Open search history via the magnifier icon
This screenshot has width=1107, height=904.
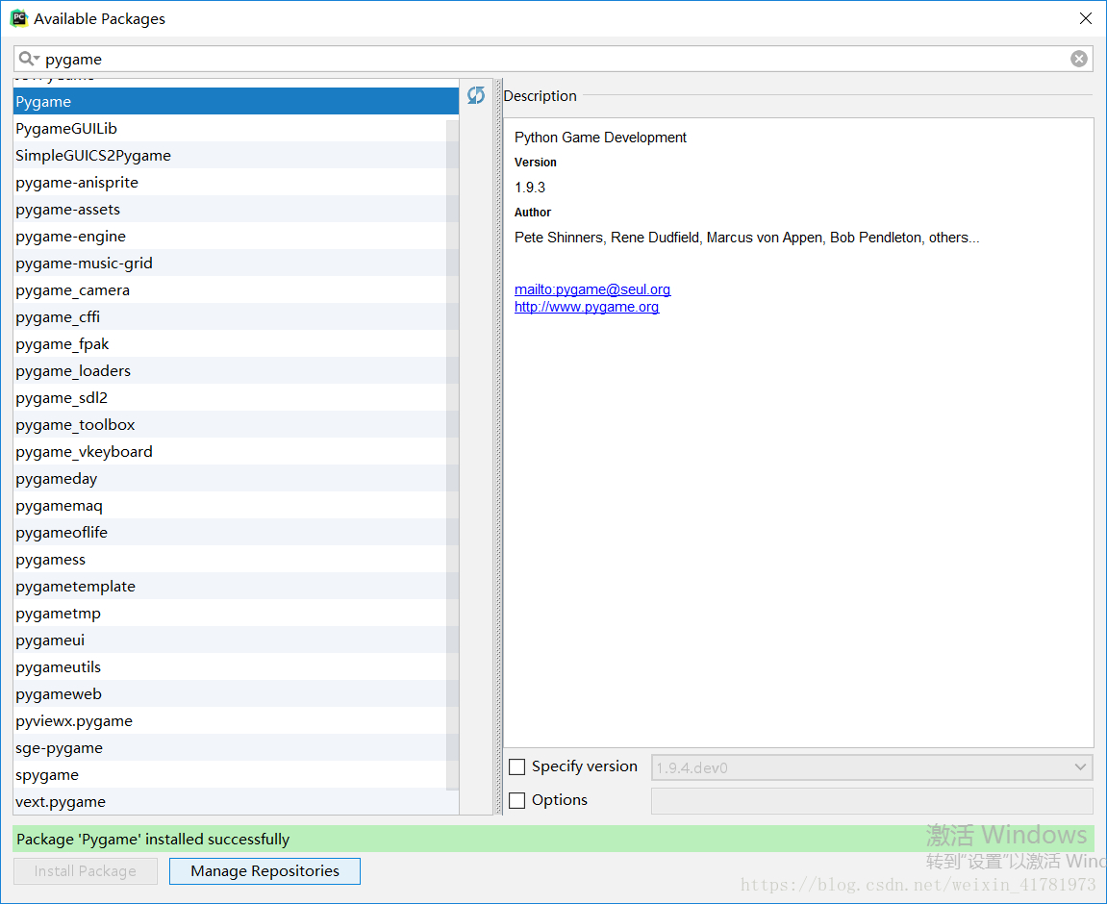(x=29, y=59)
